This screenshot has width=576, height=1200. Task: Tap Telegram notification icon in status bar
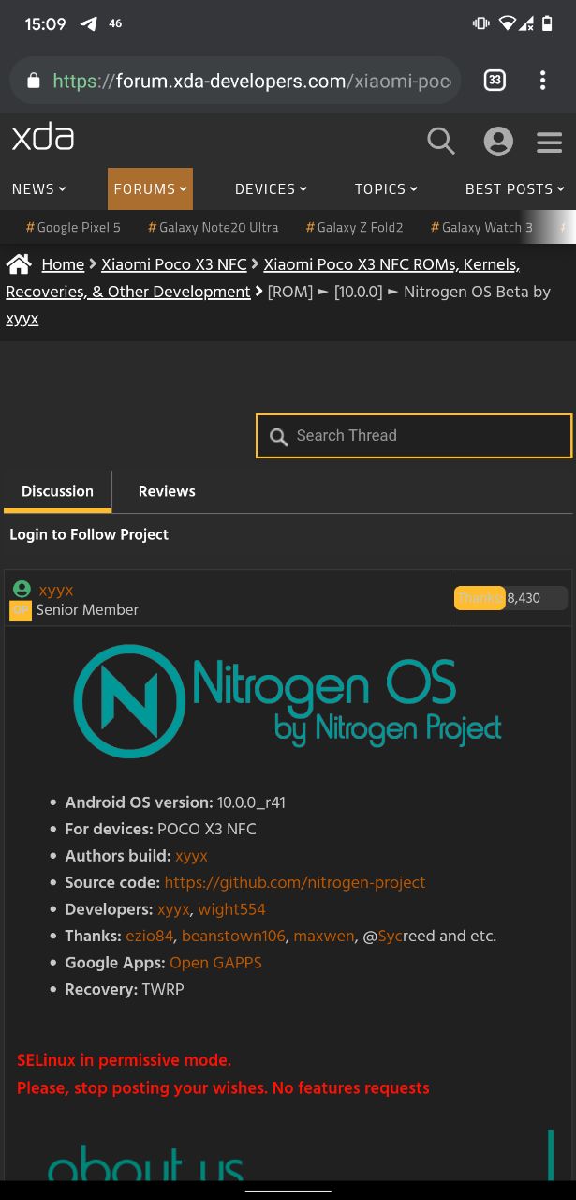(x=89, y=24)
